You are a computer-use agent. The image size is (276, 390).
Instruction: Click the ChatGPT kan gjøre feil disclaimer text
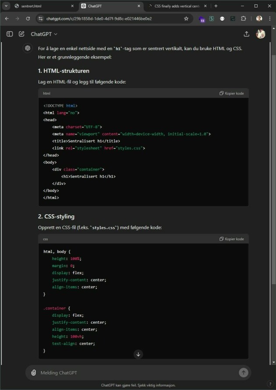pos(138,385)
